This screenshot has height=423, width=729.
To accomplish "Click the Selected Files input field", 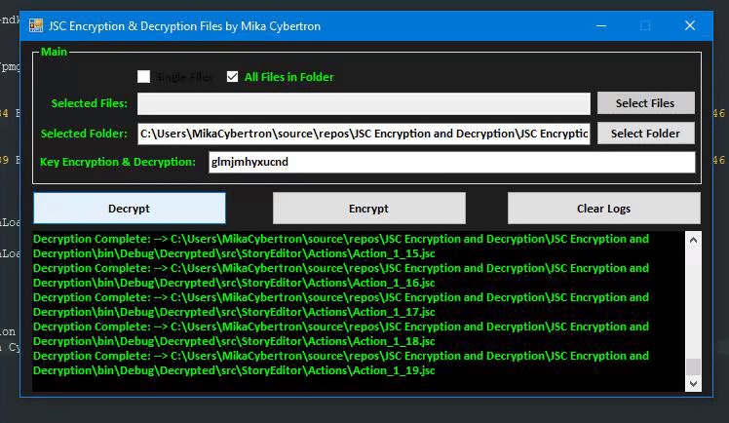I will click(x=364, y=103).
